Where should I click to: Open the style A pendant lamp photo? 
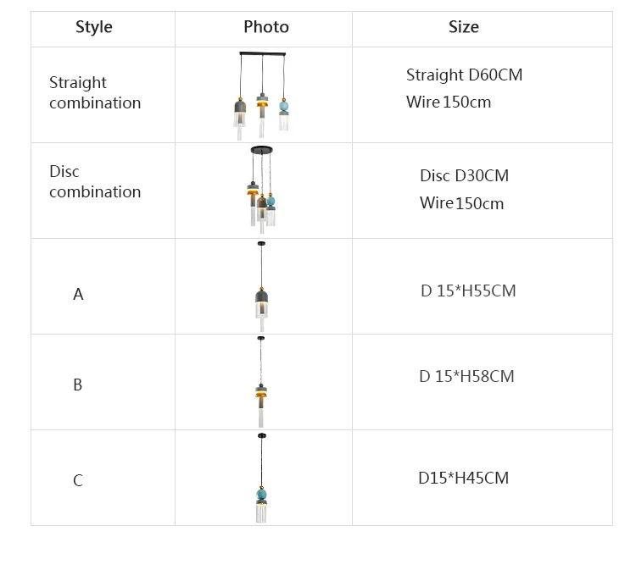coord(261,288)
